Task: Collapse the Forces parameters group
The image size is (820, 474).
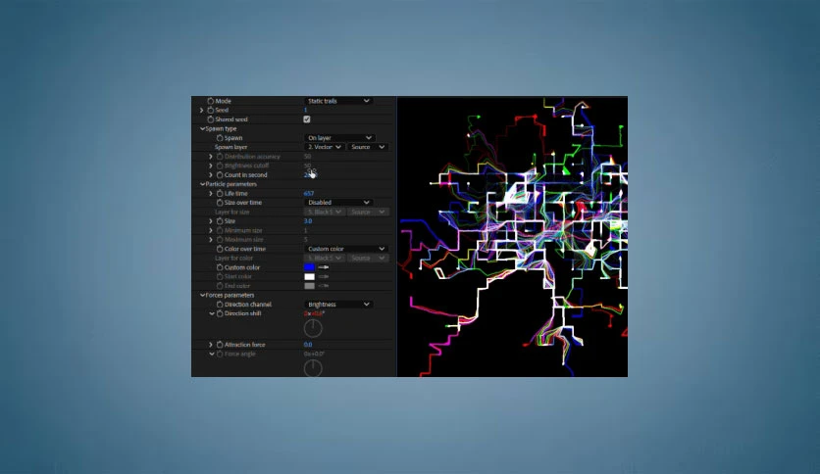Action: 202,295
